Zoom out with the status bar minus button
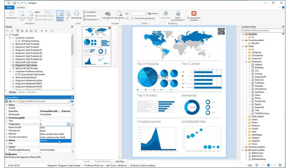This screenshot has height=168, width=290. [x=257, y=165]
